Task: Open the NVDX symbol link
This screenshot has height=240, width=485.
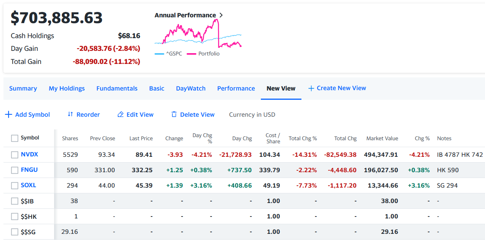Action: click(x=29, y=154)
